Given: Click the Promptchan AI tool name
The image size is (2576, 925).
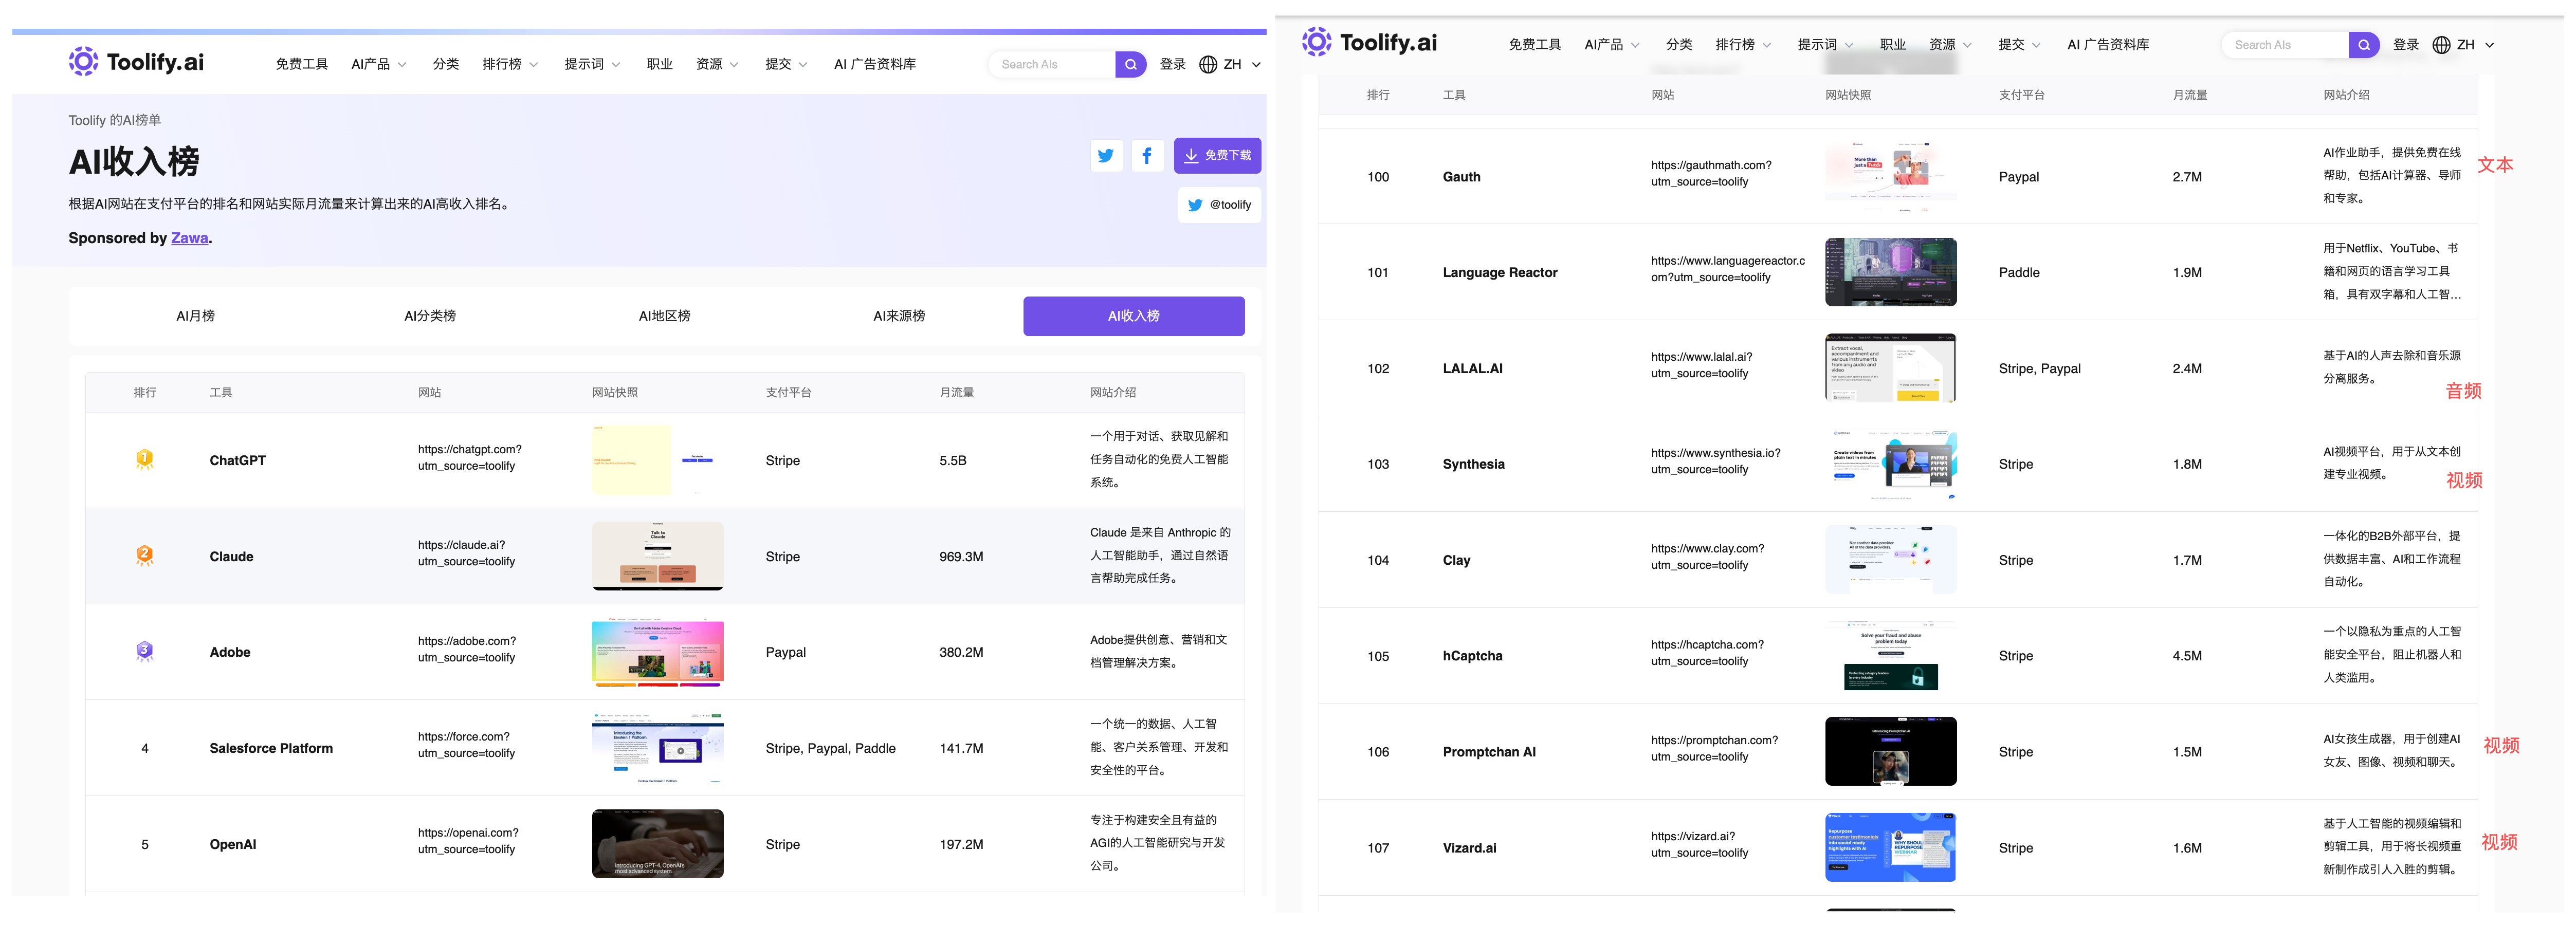Looking at the screenshot, I should pyautogui.click(x=1489, y=752).
